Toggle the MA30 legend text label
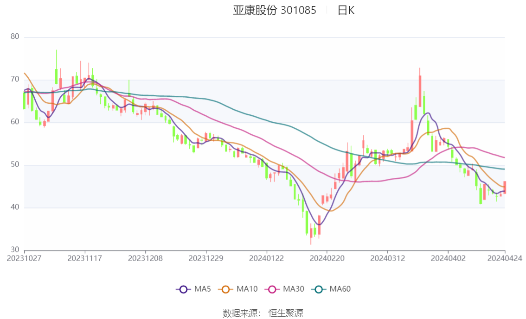The width and height of the screenshot is (526, 319). point(293,289)
